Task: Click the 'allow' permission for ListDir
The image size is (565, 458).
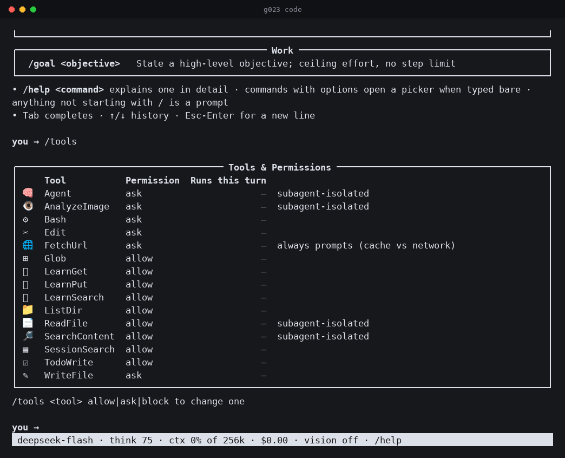Action: (x=139, y=310)
